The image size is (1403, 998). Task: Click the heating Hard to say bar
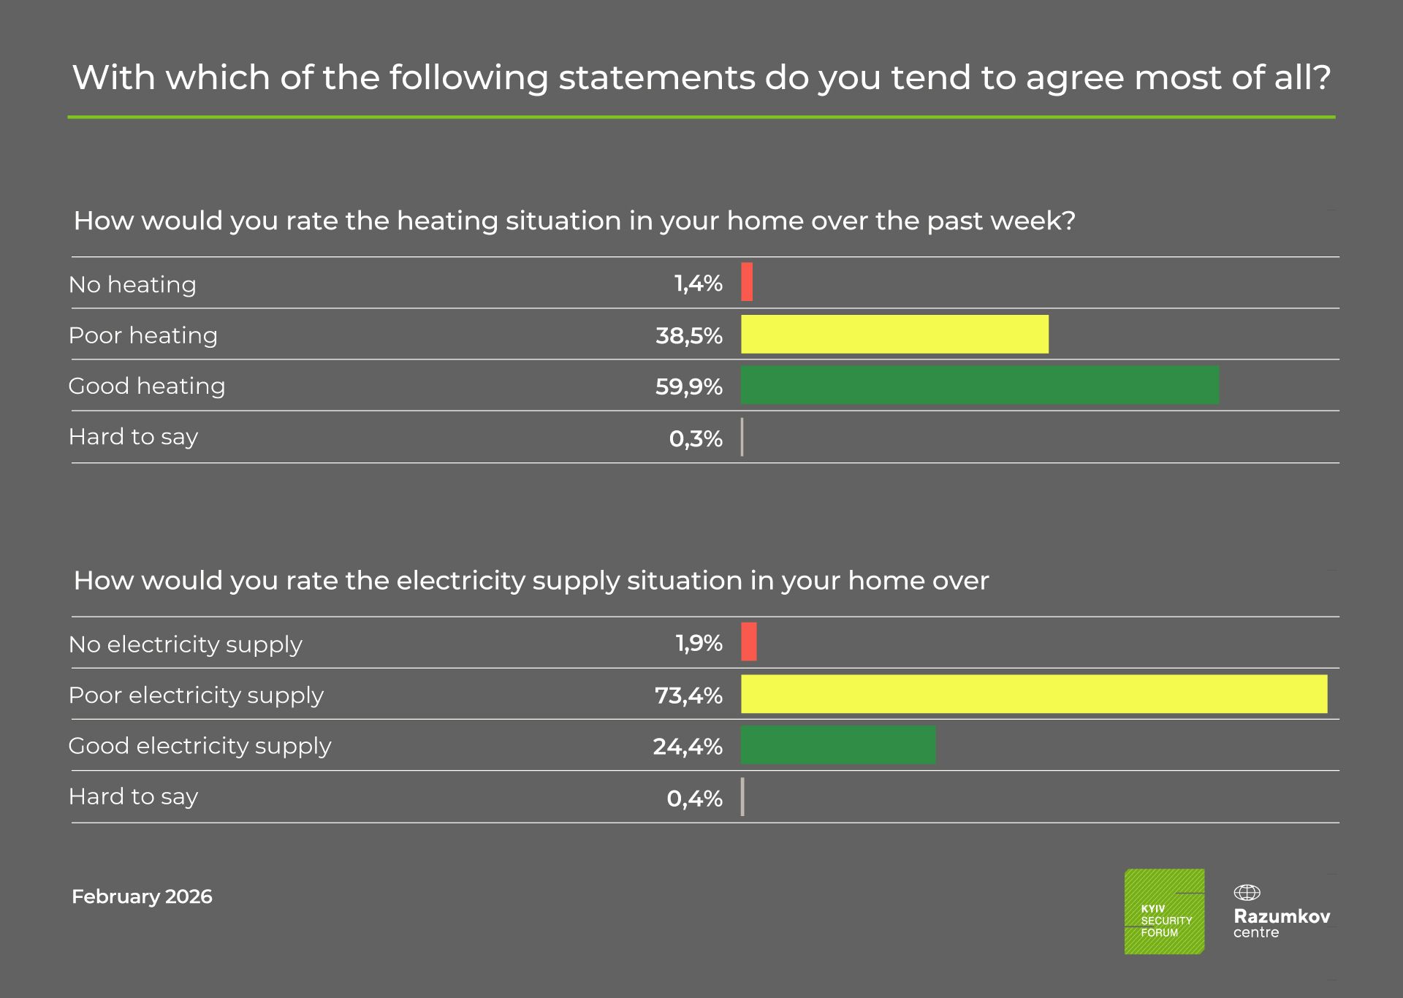point(742,437)
